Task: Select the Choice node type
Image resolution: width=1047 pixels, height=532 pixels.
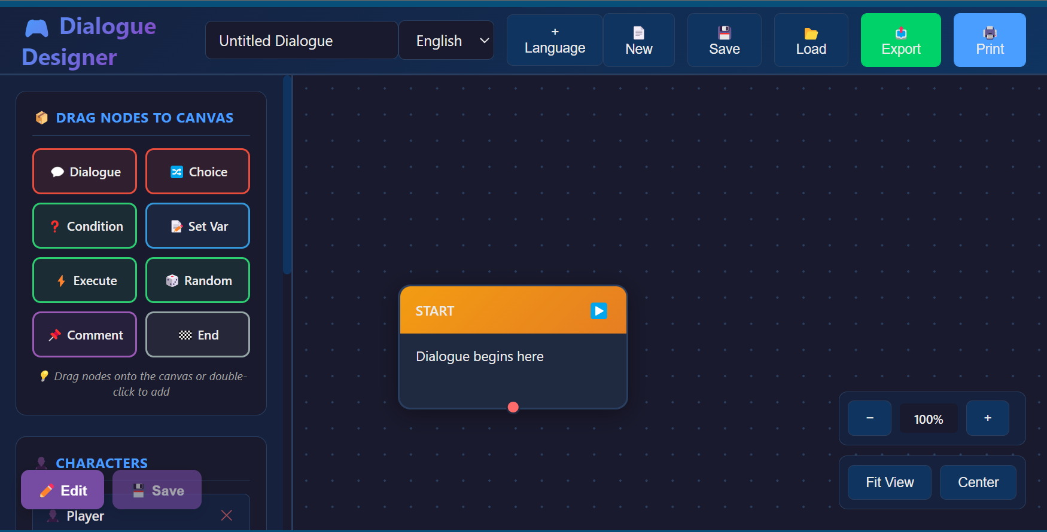Action: [x=197, y=172]
